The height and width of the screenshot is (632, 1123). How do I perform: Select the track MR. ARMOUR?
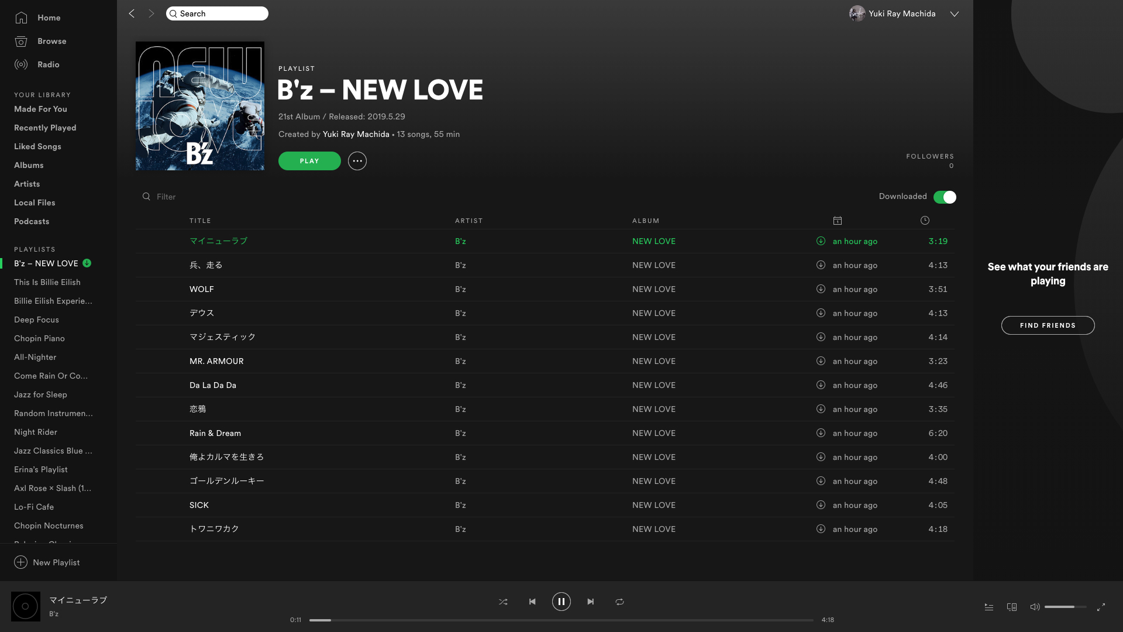pyautogui.click(x=216, y=361)
